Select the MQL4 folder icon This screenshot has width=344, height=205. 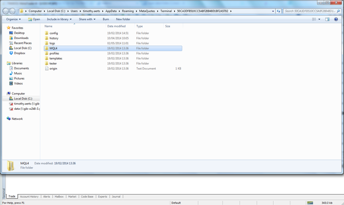[46, 48]
